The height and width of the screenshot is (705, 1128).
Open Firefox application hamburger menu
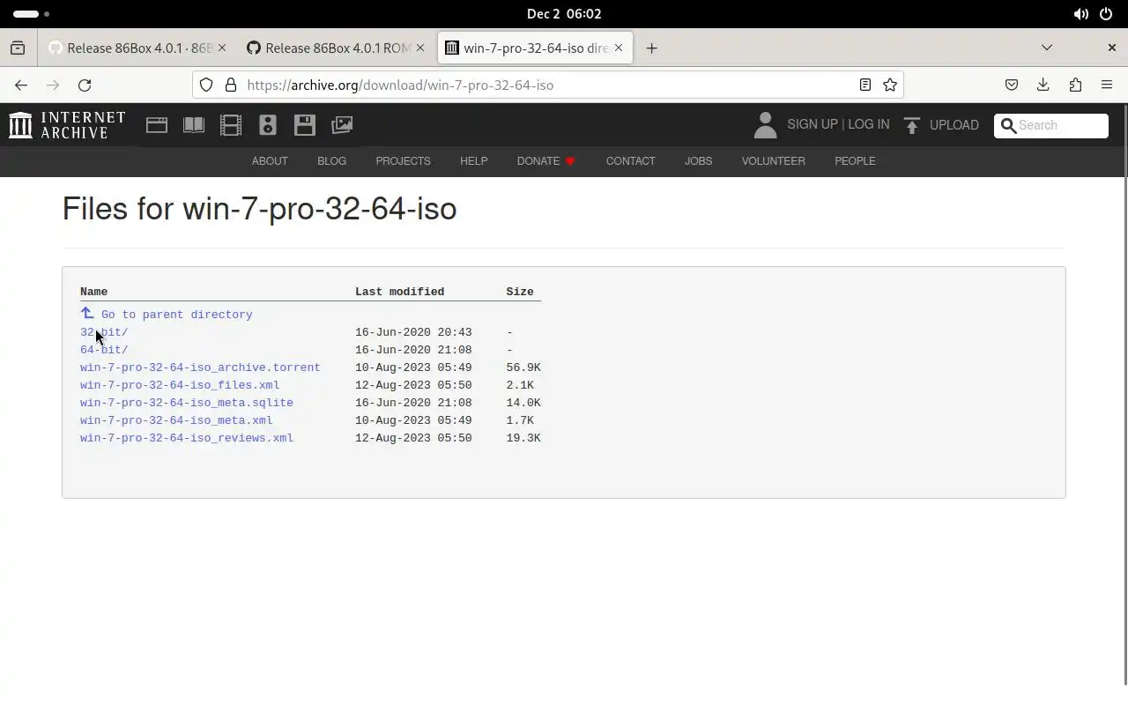point(1107,85)
